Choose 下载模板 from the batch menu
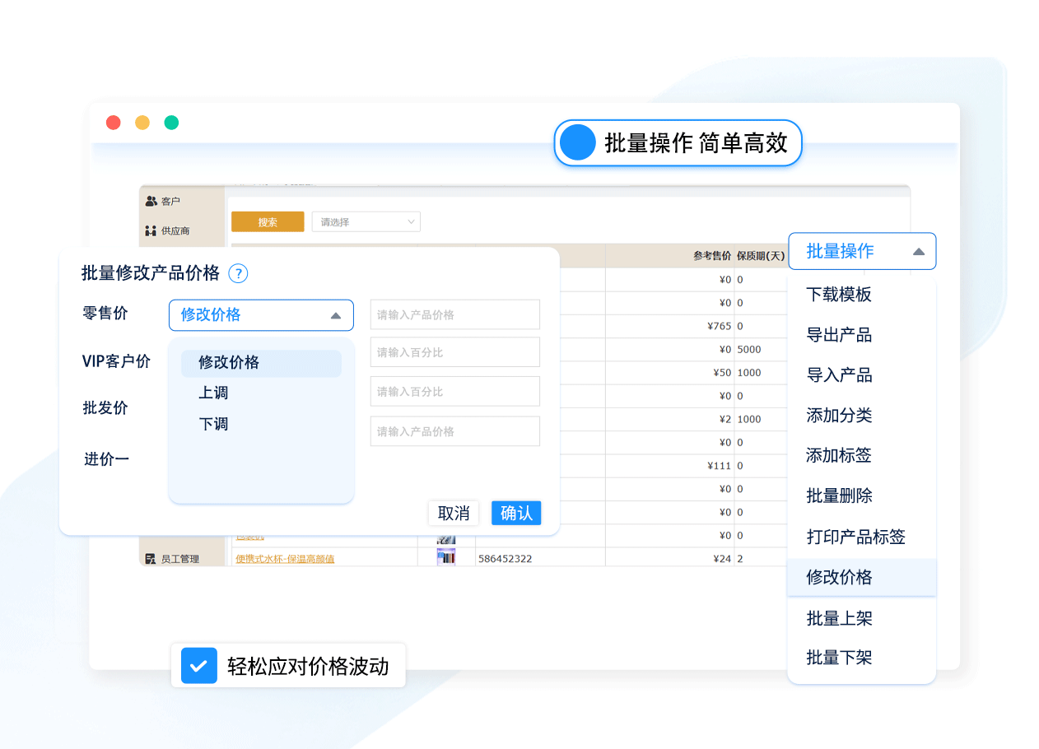The image size is (1039, 749). click(839, 295)
